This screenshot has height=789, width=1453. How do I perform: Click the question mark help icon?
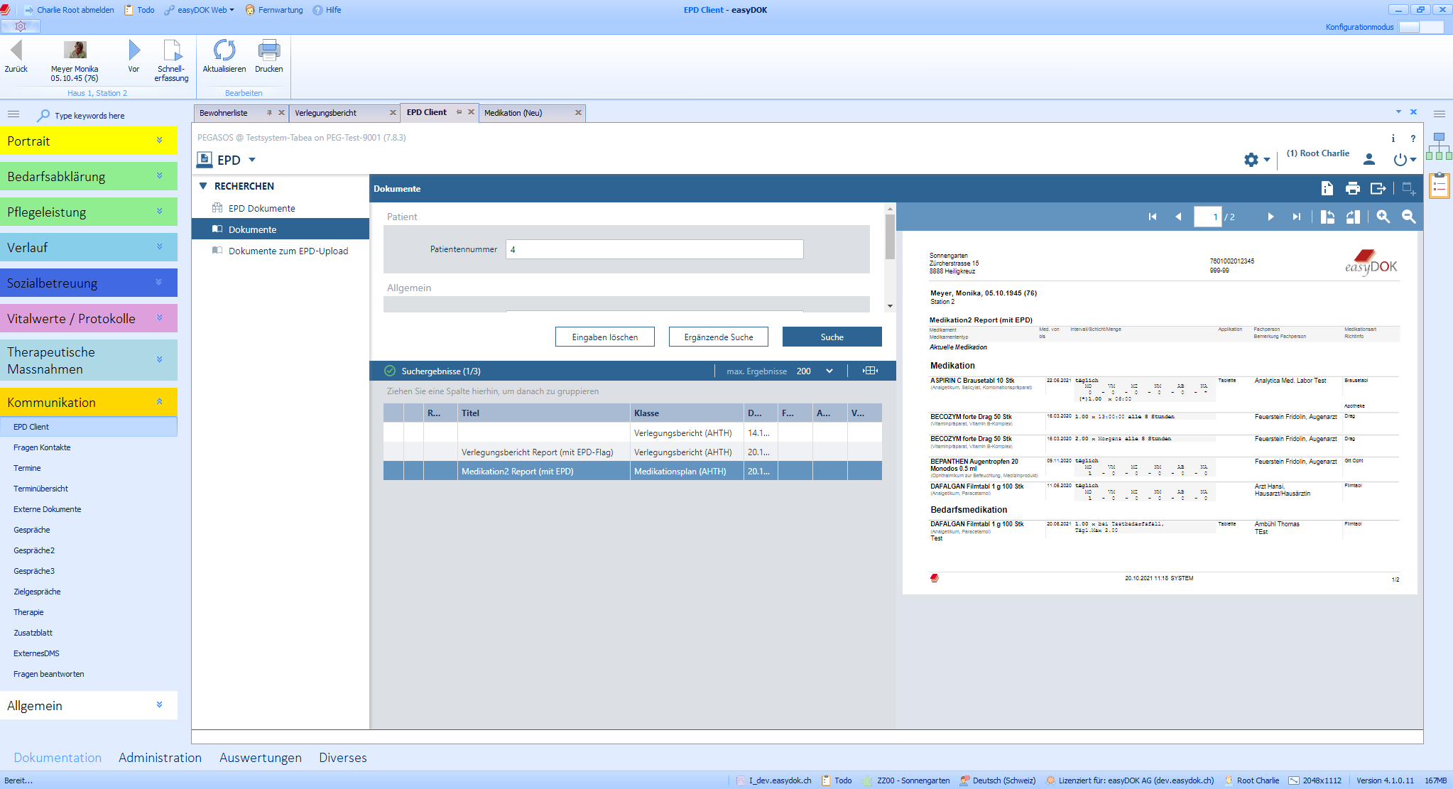coord(1413,138)
